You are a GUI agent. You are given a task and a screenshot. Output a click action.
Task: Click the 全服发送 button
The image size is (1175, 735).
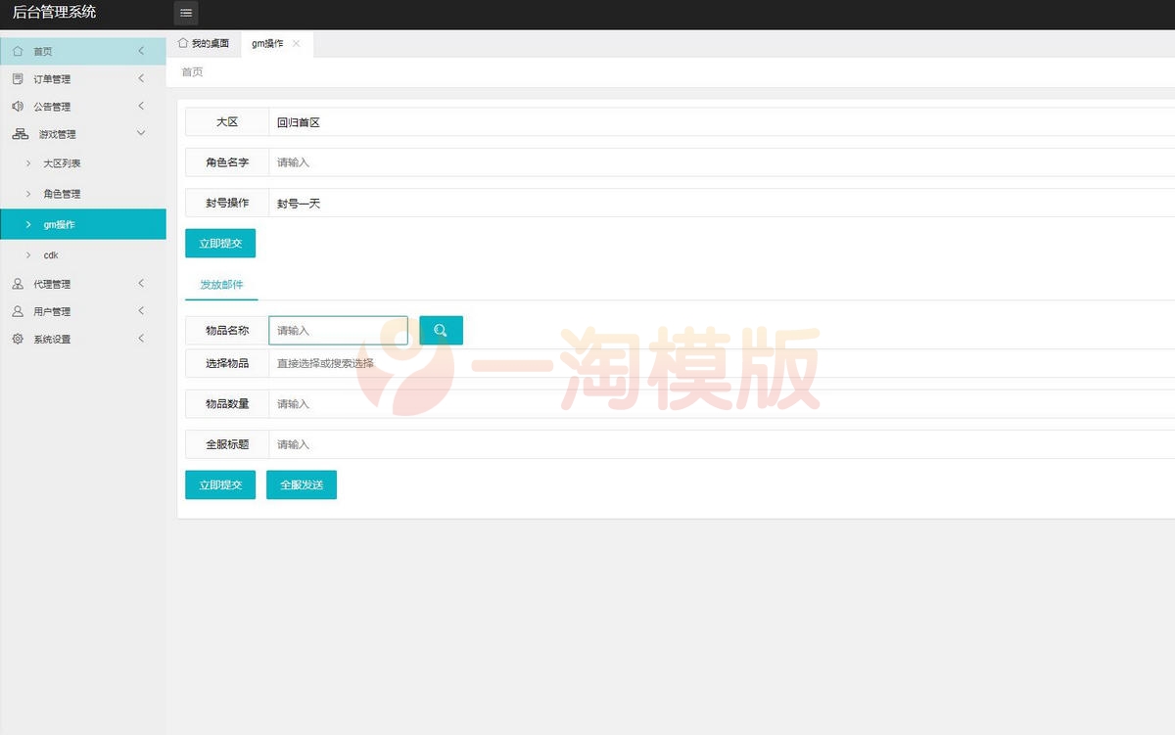click(x=302, y=484)
